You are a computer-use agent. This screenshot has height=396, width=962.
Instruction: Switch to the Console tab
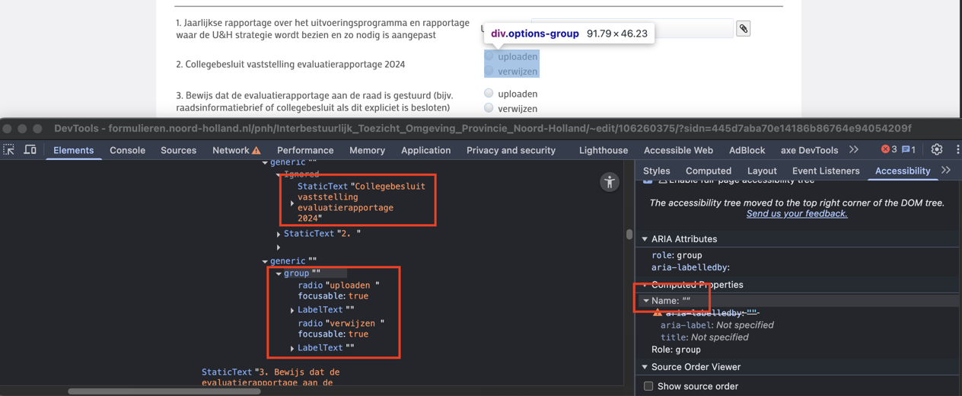[127, 150]
